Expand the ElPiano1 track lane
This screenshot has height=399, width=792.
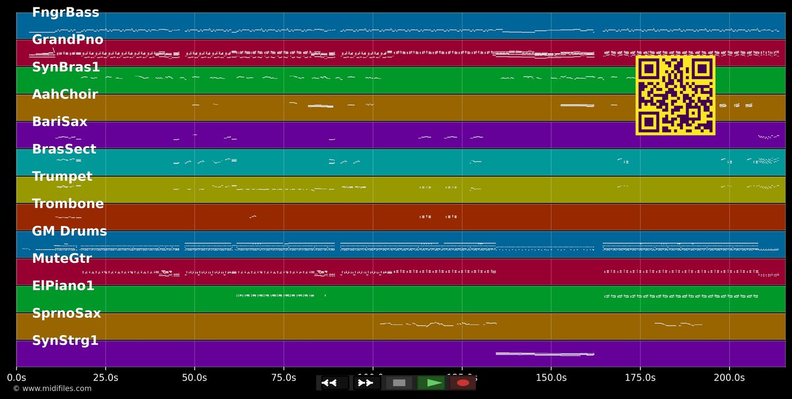pyautogui.click(x=63, y=286)
